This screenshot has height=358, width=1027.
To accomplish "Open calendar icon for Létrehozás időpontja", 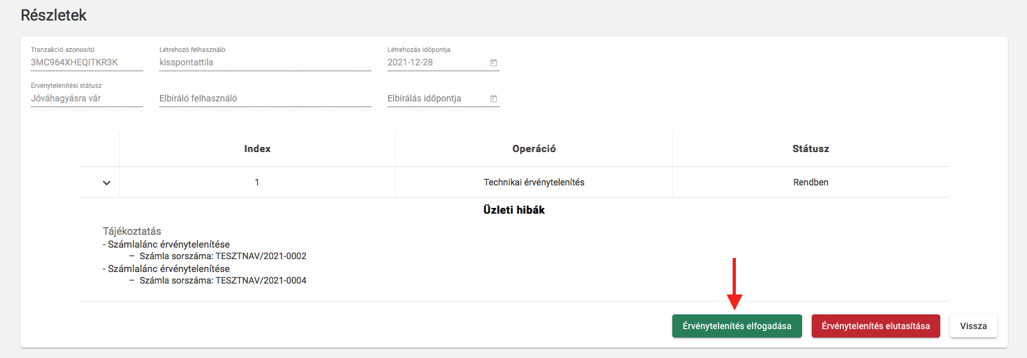I will pyautogui.click(x=494, y=62).
